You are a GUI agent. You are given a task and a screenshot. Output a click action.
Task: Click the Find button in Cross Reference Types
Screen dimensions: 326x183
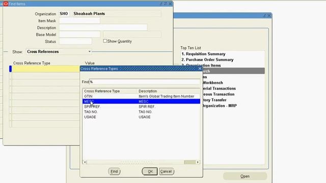coord(114,171)
